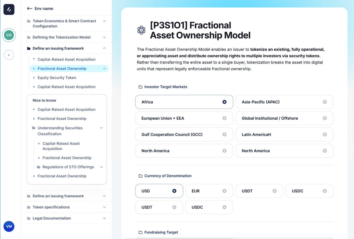Click folder icon beside Token specifications
The height and width of the screenshot is (239, 354).
[x=29, y=207]
